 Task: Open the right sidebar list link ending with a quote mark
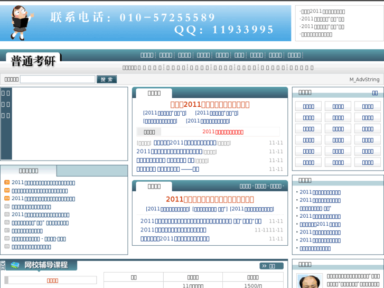pos(315,208)
